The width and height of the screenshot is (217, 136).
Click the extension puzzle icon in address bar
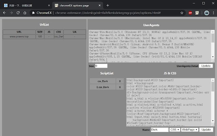33,13
